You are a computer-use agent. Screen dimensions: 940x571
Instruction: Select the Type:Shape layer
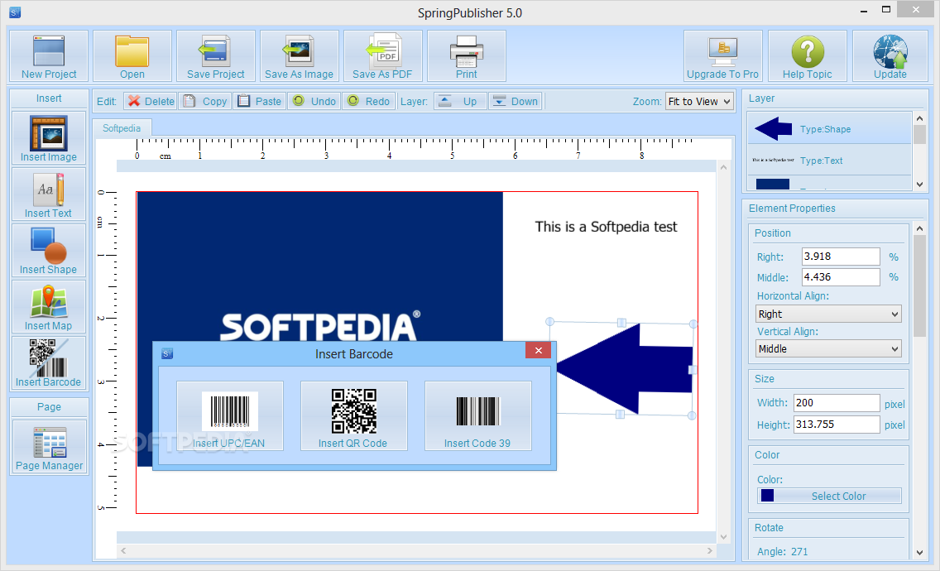[829, 128]
